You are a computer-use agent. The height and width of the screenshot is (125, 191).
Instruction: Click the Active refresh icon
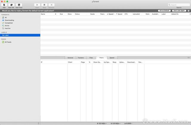(3, 26)
